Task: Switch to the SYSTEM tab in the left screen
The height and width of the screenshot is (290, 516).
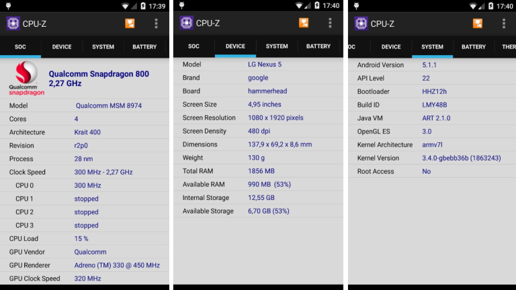Action: tap(103, 47)
